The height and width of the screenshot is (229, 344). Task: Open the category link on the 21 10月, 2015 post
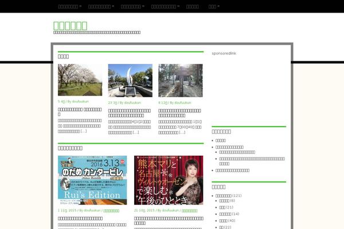(190, 211)
